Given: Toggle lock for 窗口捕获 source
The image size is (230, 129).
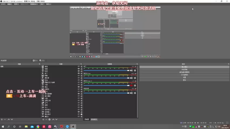Looking at the screenshot, I should (x=81, y=96).
